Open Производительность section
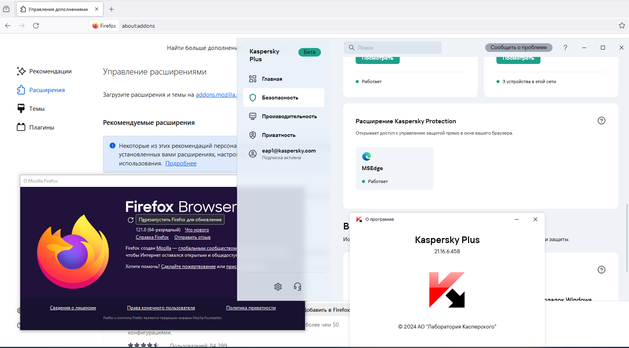This screenshot has height=348, width=629. click(284, 116)
